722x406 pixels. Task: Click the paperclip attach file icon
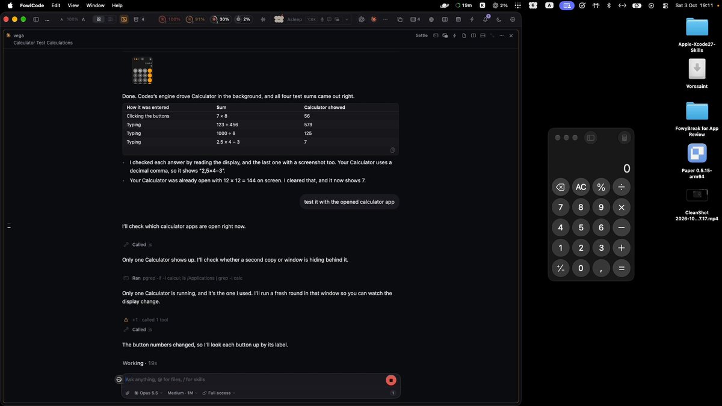tap(128, 393)
